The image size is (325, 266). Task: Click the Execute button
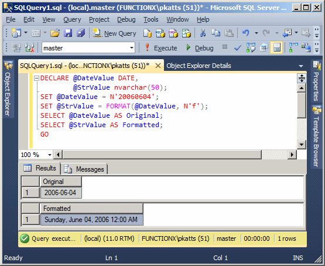tap(161, 48)
